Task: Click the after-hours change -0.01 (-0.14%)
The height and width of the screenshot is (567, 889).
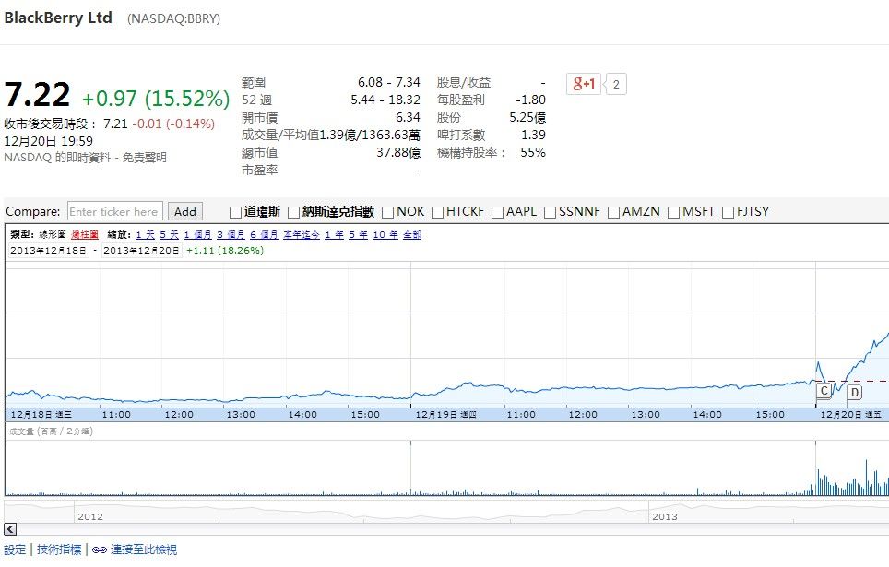Action: click(x=173, y=124)
